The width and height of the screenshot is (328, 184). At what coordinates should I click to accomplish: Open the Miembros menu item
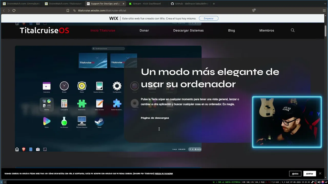point(267,30)
